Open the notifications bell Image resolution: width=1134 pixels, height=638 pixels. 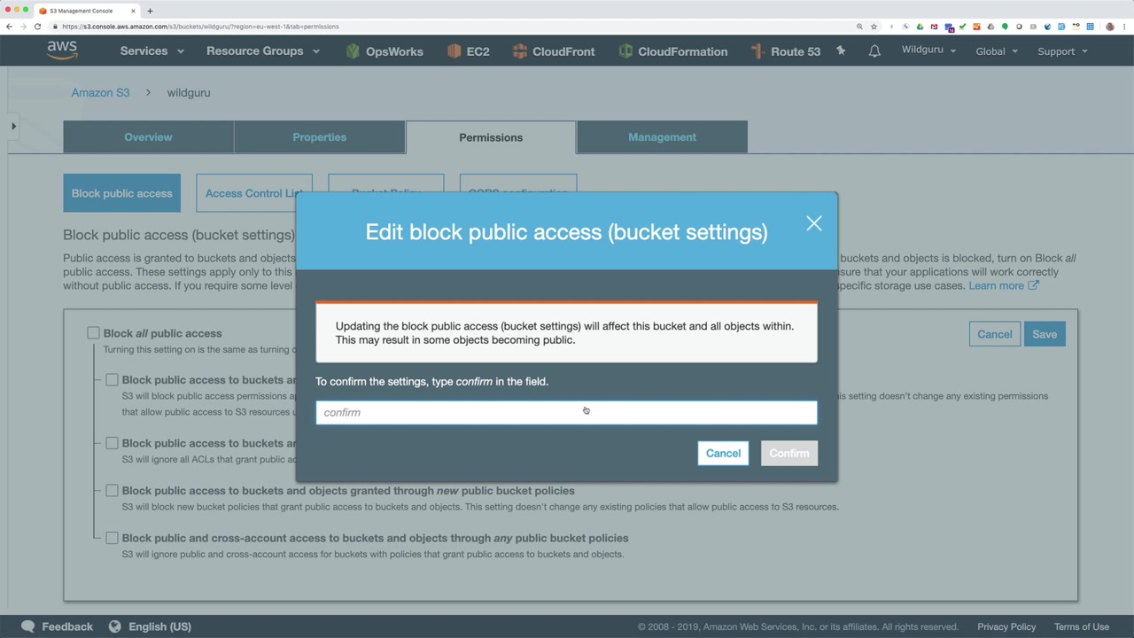click(874, 51)
